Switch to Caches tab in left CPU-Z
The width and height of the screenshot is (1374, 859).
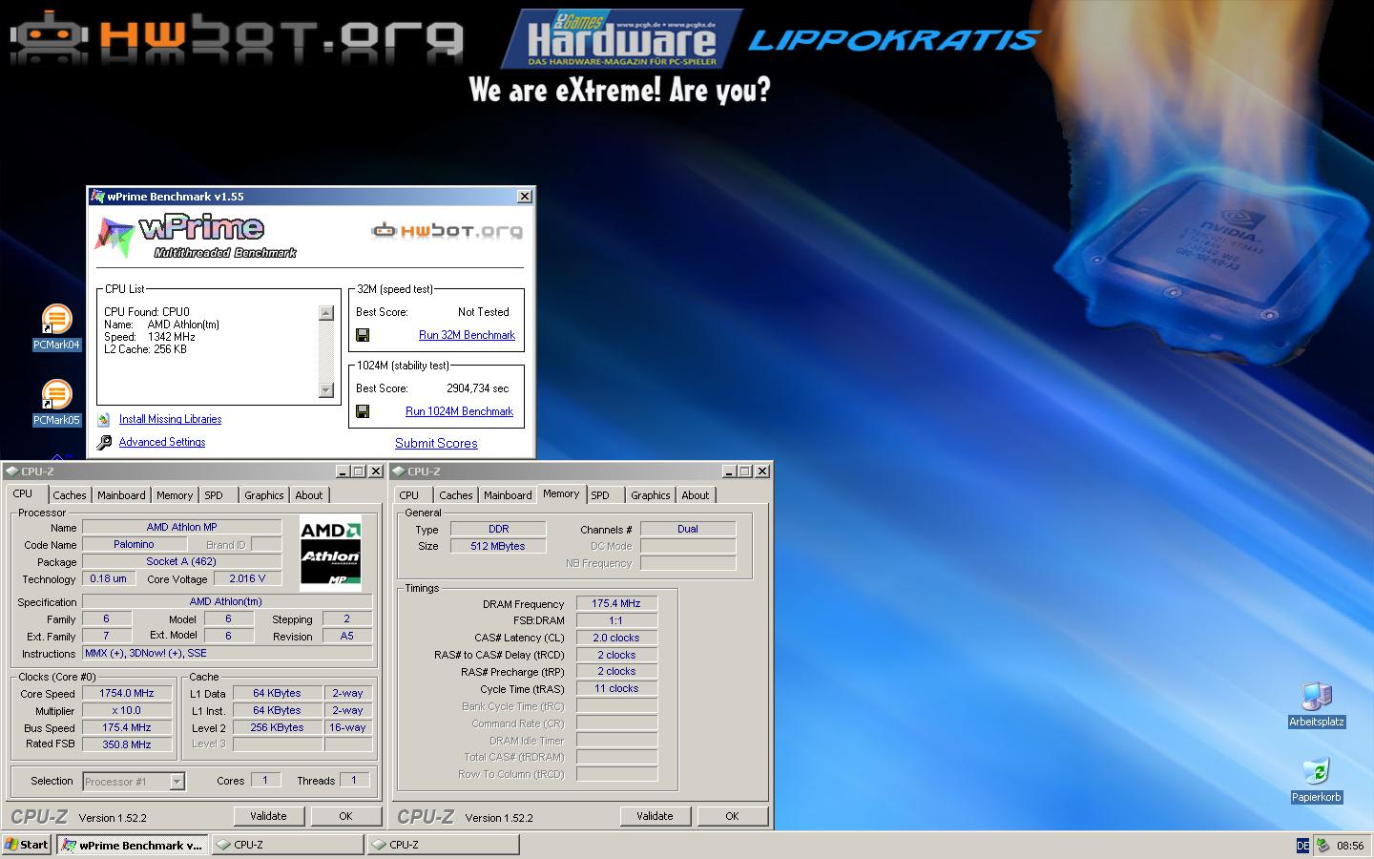[69, 495]
